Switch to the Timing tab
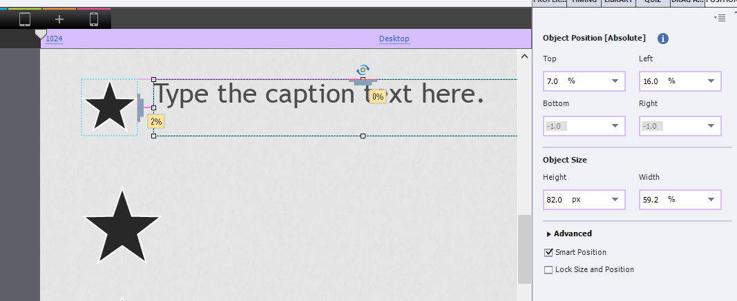Viewport: 737px width, 301px height. [583, 3]
